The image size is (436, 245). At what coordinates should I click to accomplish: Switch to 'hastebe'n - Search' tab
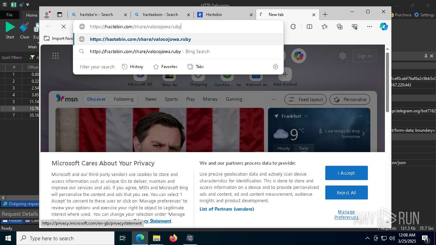click(x=99, y=15)
